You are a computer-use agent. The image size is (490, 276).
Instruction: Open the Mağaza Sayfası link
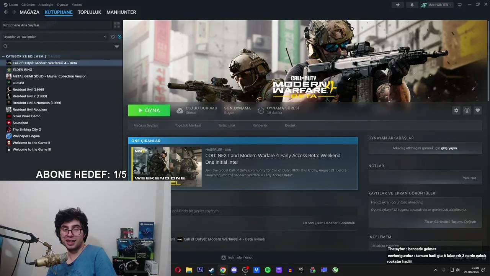pyautogui.click(x=145, y=125)
